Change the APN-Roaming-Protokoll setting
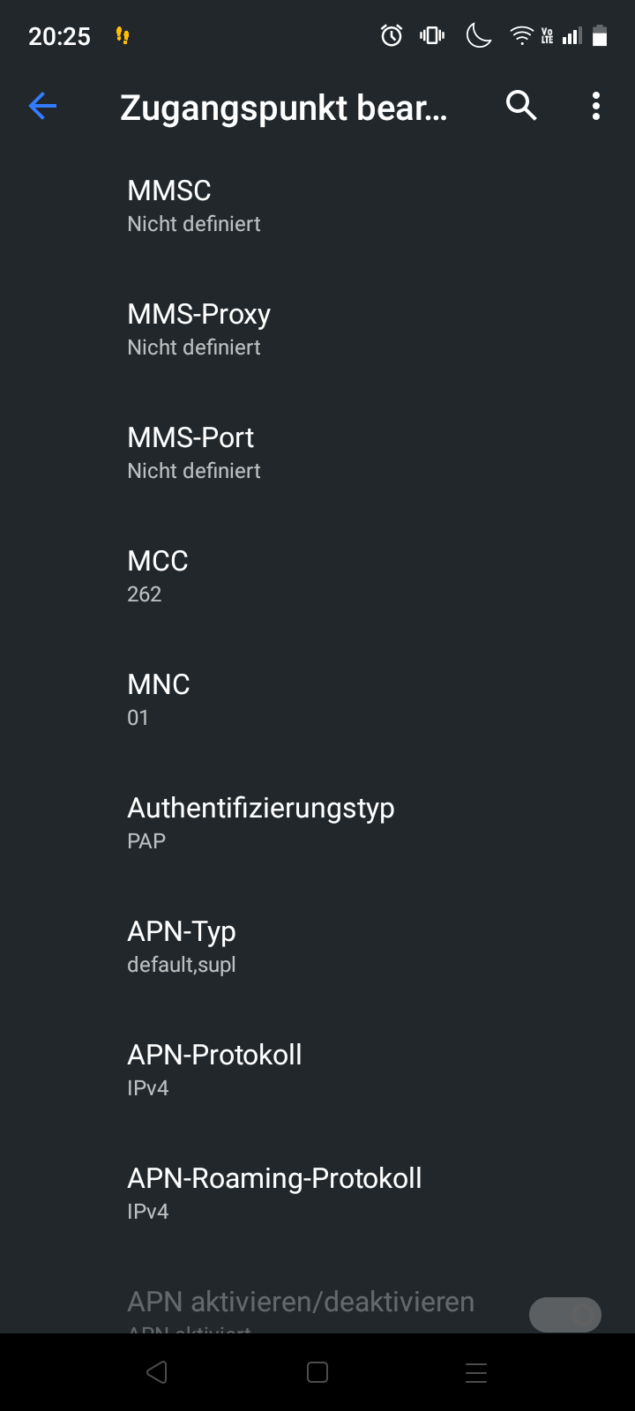 [x=274, y=1193]
